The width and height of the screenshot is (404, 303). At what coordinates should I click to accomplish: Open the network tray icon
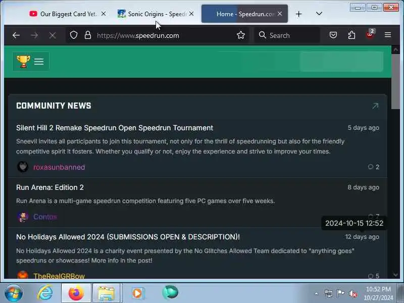tap(329, 293)
